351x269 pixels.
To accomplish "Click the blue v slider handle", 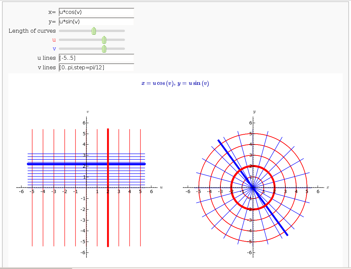I will 104,49.
